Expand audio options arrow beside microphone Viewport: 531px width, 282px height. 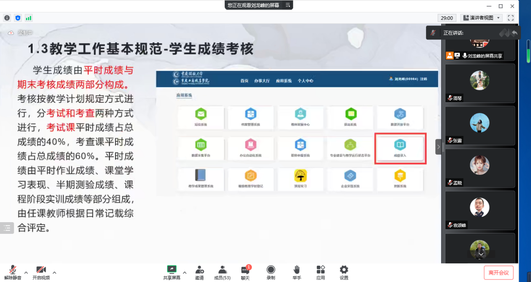click(x=26, y=273)
